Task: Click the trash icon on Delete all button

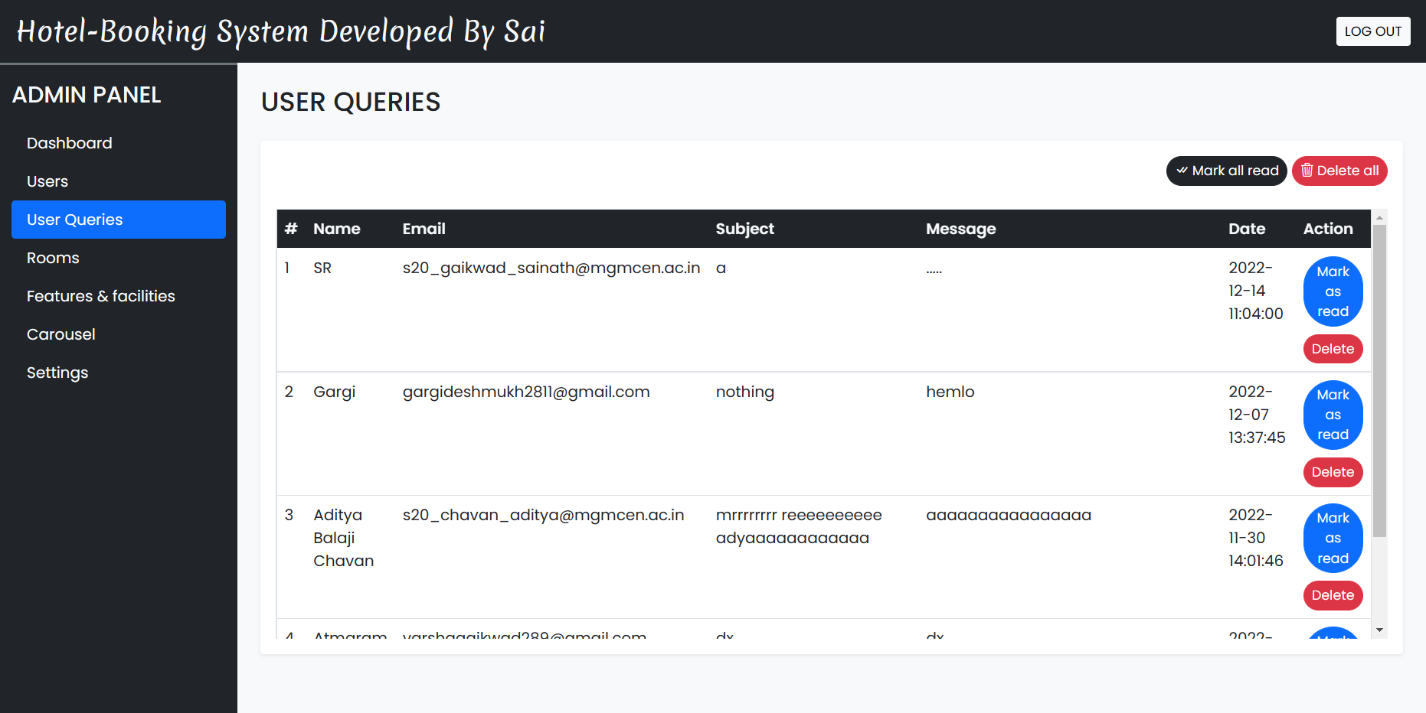Action: (x=1309, y=171)
